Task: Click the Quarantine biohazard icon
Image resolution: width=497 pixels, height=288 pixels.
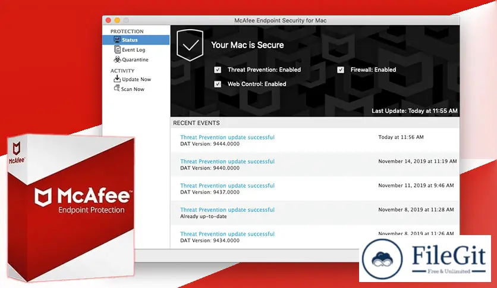Action: click(x=117, y=60)
